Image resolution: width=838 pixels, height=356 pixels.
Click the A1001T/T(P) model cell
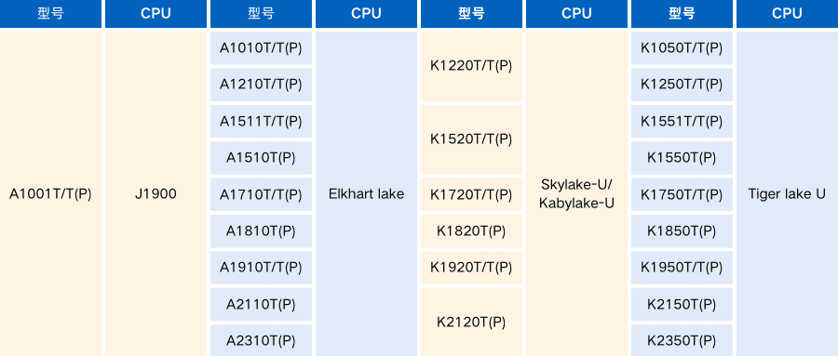[51, 193]
